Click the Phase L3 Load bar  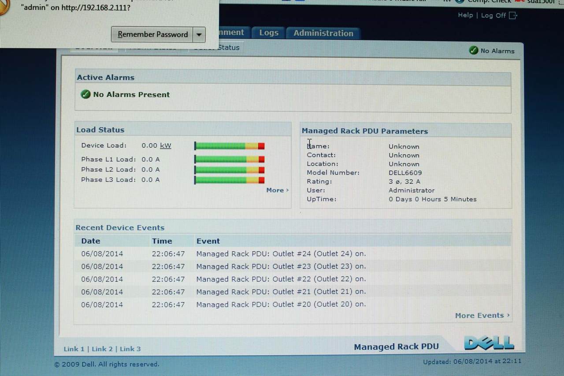[x=230, y=180]
